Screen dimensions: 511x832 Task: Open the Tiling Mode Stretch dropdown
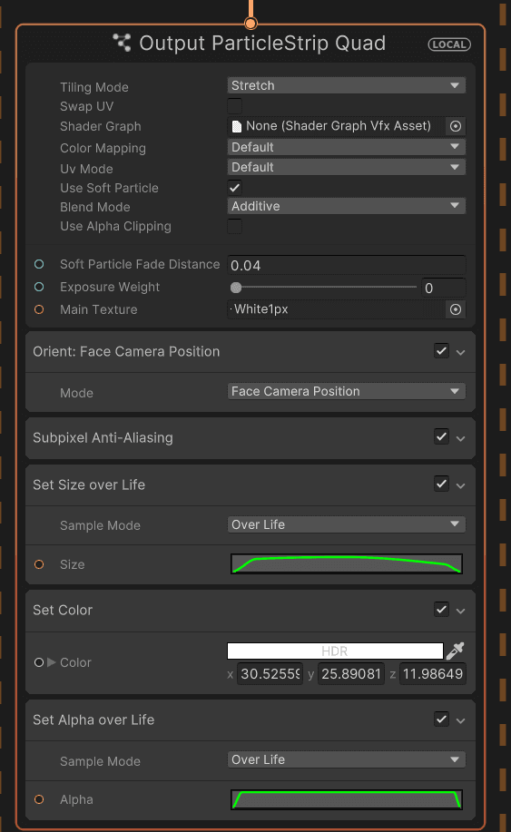click(x=347, y=85)
